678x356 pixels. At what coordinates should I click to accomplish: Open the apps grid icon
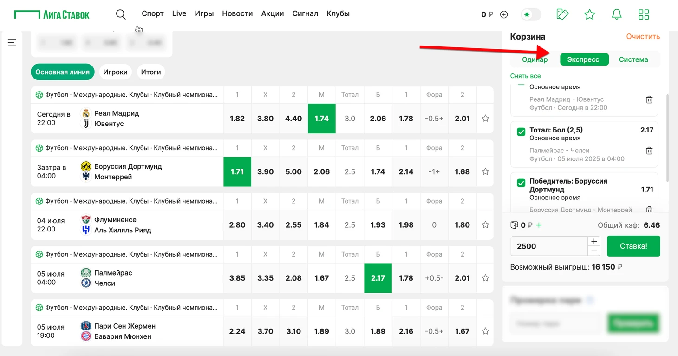(644, 14)
